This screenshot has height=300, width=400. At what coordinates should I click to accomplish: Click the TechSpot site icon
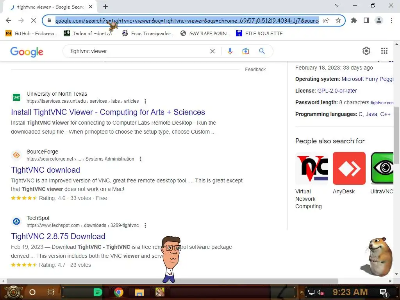click(16, 221)
